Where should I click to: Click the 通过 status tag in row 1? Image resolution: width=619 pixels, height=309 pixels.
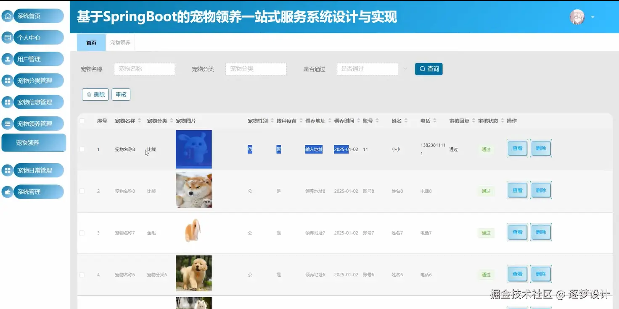pyautogui.click(x=486, y=149)
